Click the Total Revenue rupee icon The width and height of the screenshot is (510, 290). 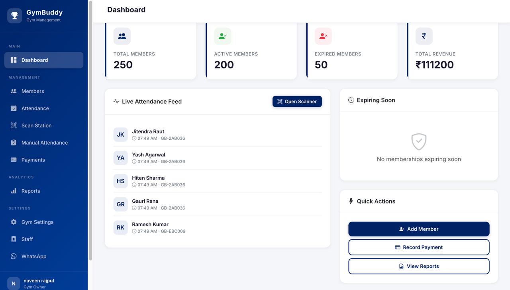point(424,36)
